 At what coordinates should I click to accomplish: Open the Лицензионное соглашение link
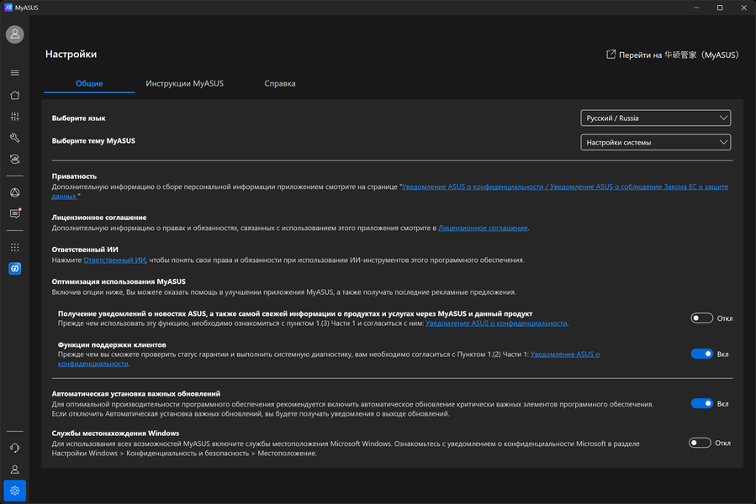click(x=483, y=228)
